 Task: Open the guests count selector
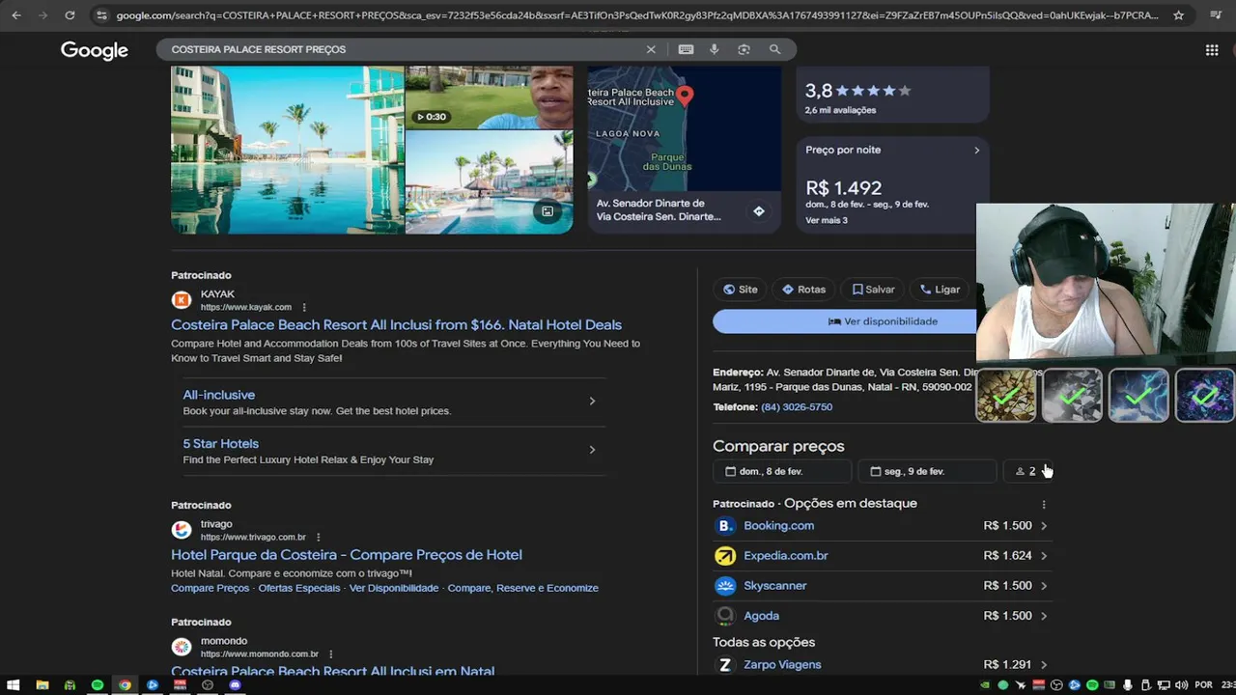[x=1027, y=471]
